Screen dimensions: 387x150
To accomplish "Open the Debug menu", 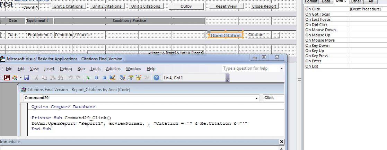I will pyautogui.click(x=66, y=69).
